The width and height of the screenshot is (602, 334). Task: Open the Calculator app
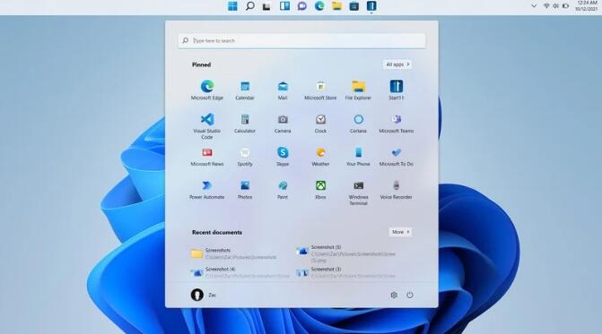245,124
